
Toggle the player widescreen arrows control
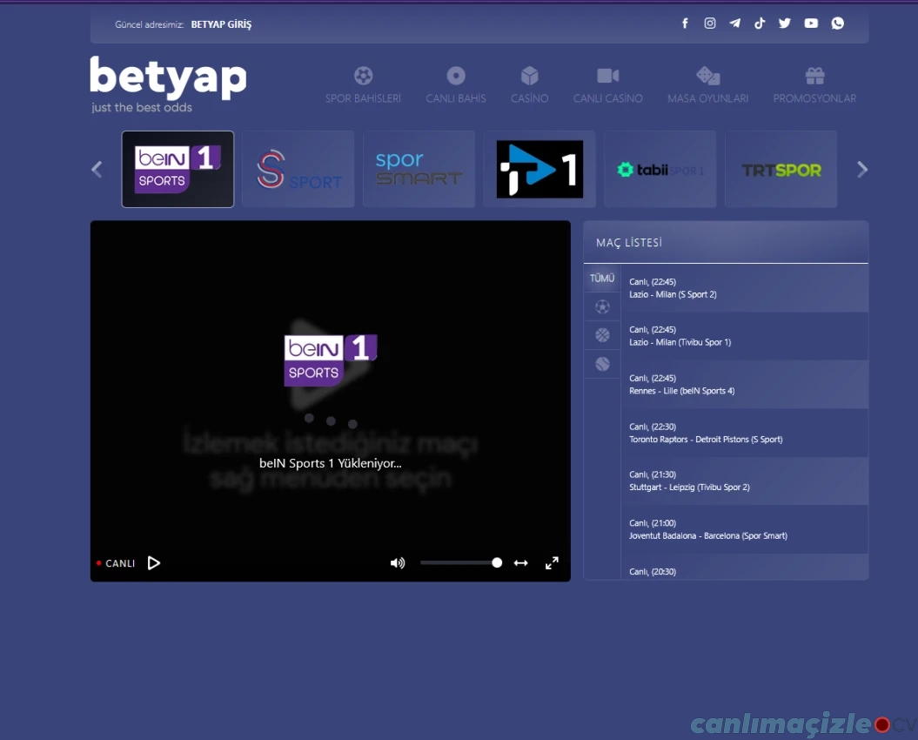[520, 563]
